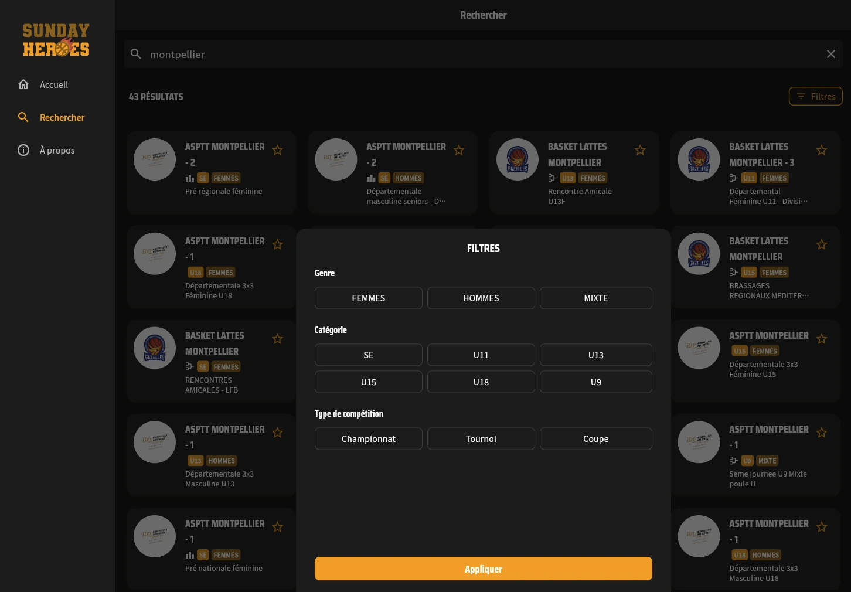Favorite ASPTT Montpellier - 2 Pré régionale féminine
851x592 pixels.
pos(278,150)
